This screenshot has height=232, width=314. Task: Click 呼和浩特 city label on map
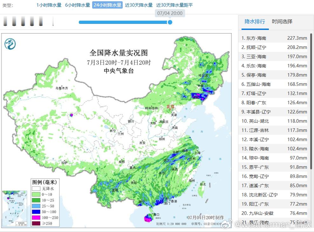(x=152, y=108)
